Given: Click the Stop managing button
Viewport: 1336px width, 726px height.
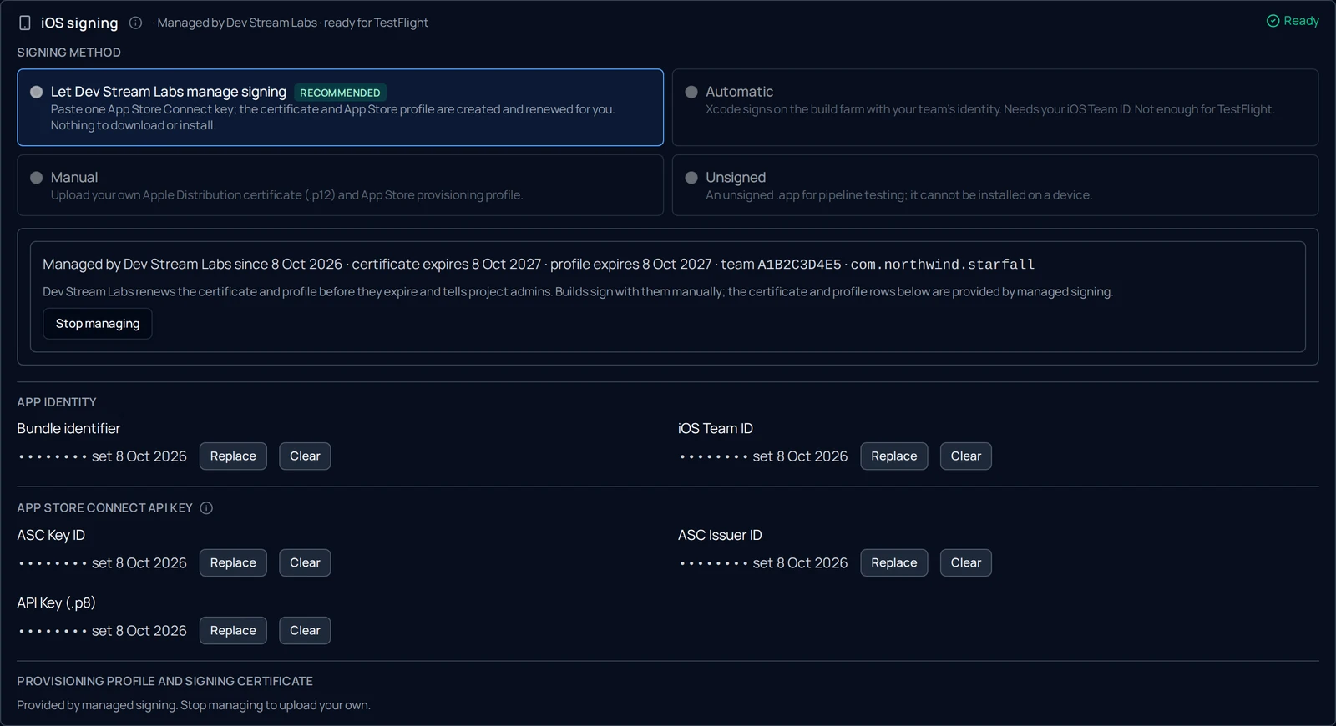Looking at the screenshot, I should (98, 324).
